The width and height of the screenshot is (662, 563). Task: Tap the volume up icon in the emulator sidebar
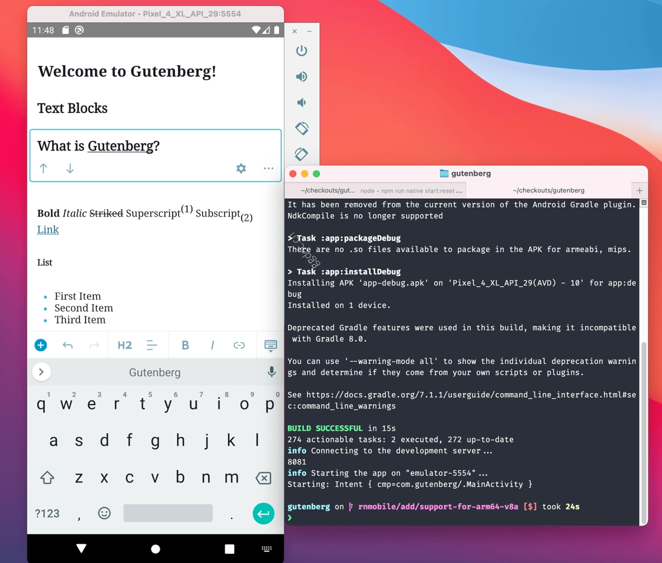coord(301,76)
